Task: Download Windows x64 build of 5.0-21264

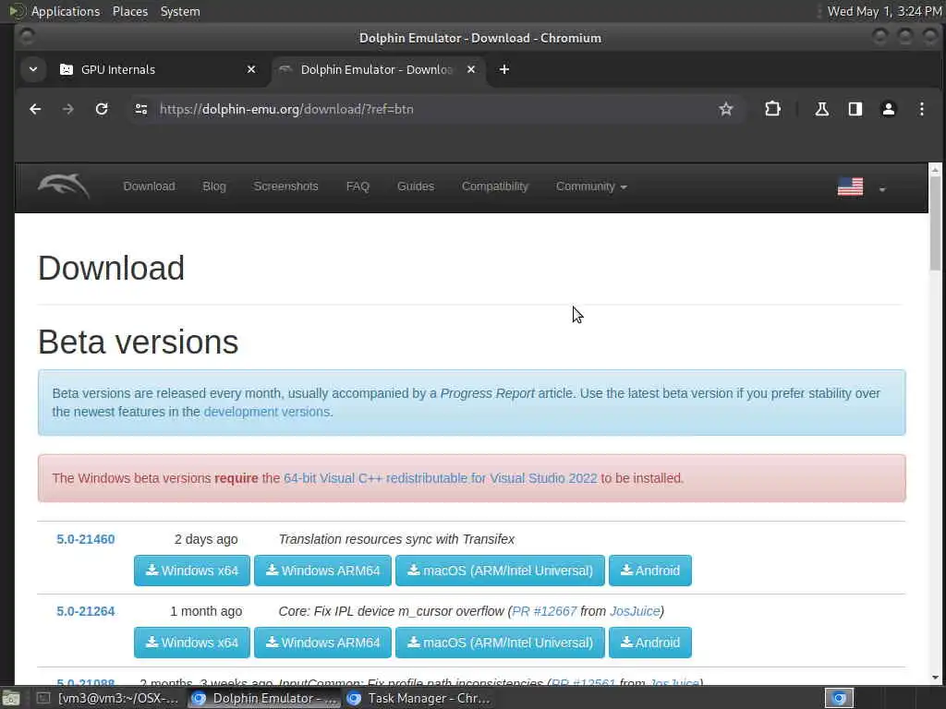Action: pyautogui.click(x=192, y=643)
